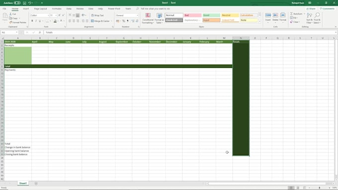Viewport: 338px width, 190px height.
Task: Click the Wrap Text button
Action: (97, 15)
